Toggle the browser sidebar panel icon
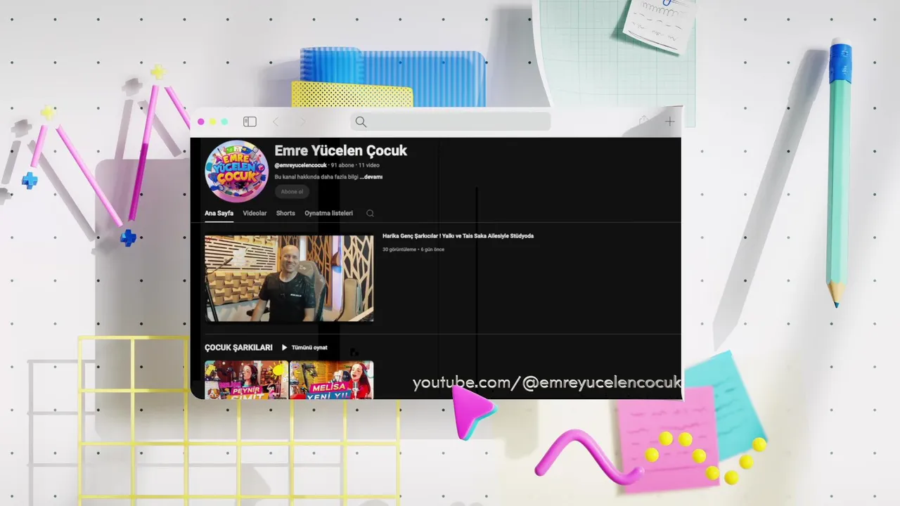The image size is (900, 506). coord(250,122)
